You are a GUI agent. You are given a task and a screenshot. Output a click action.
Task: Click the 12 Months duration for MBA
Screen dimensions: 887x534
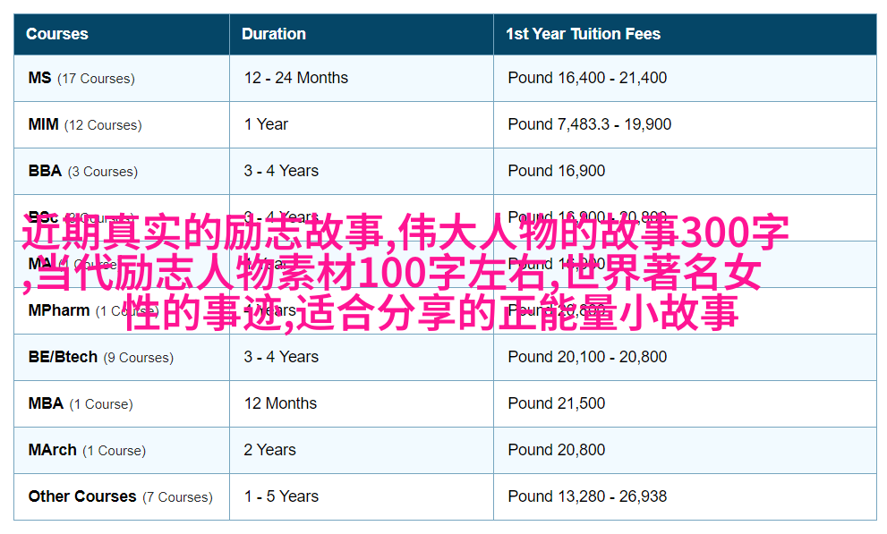(280, 403)
